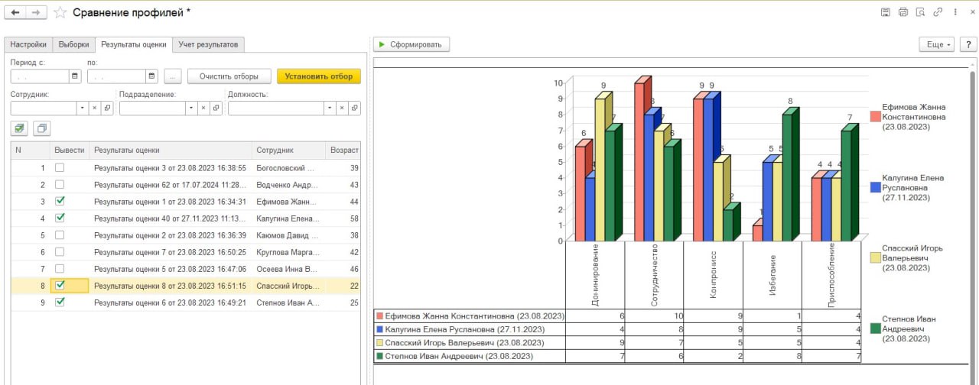Click the printer icon in title bar
The image size is (979, 385).
coord(903,13)
